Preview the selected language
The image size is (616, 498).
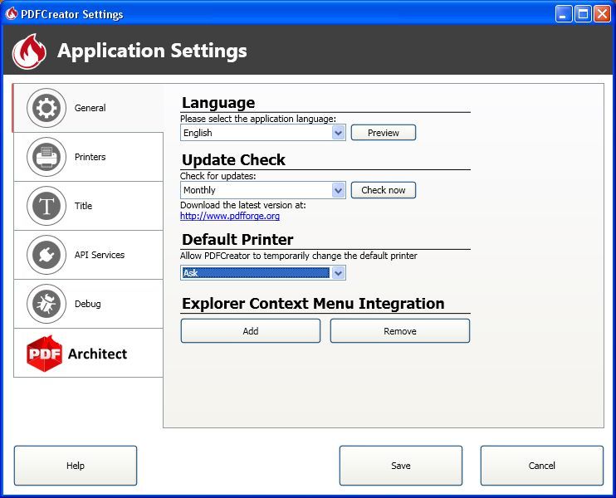click(383, 133)
